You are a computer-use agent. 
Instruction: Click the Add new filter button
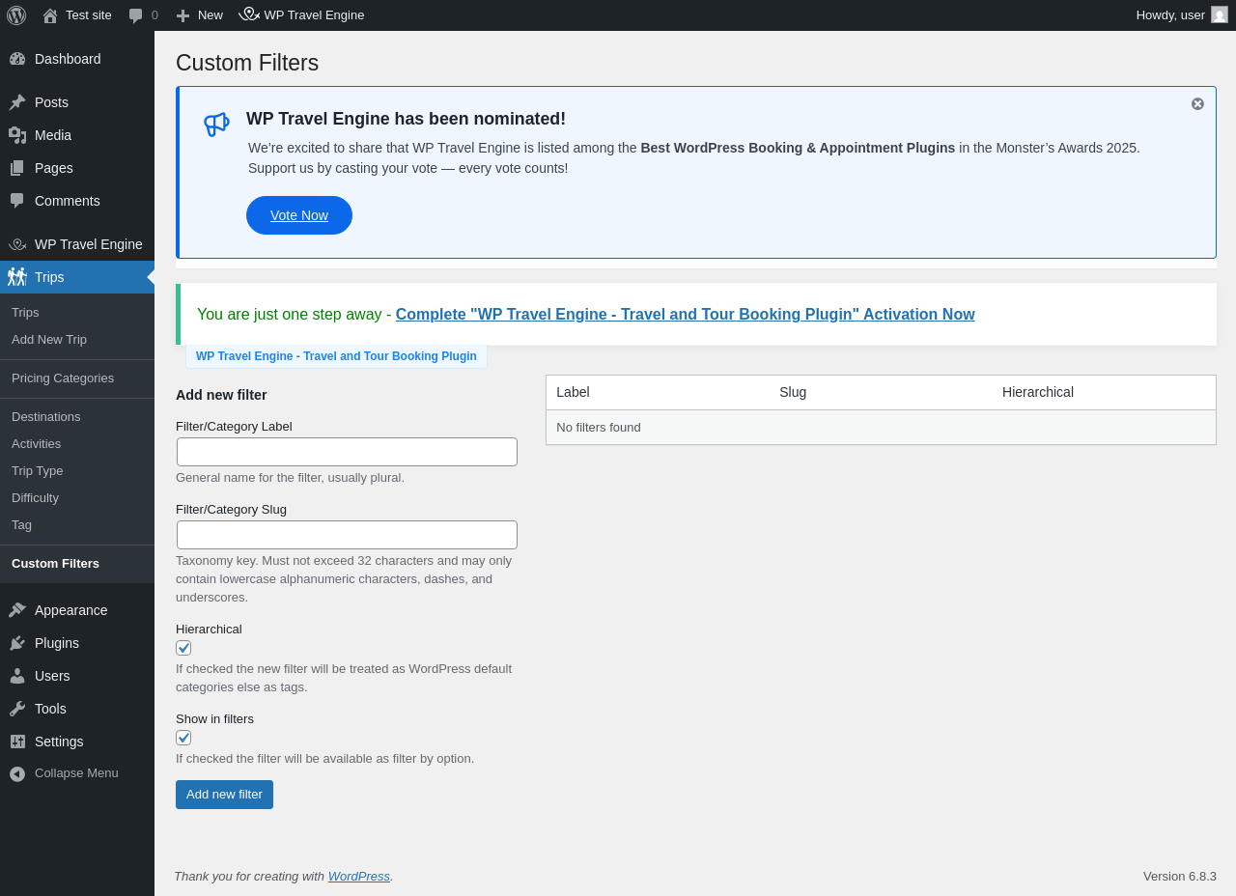click(224, 795)
